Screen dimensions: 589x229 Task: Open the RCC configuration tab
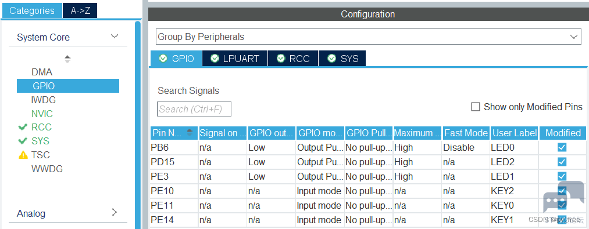click(x=293, y=59)
